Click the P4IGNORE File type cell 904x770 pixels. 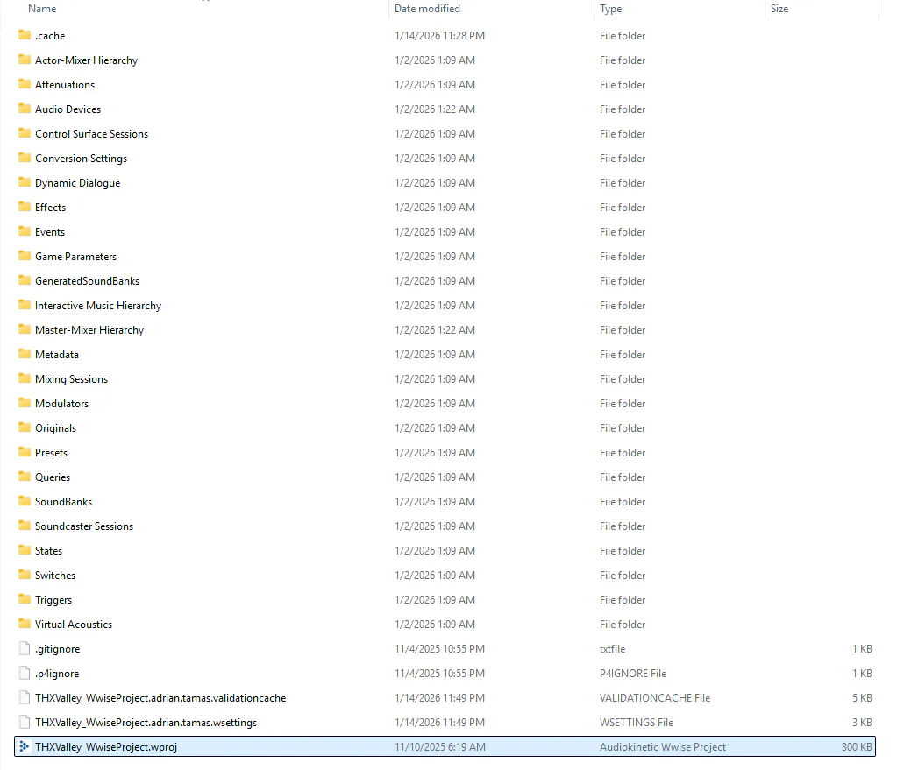tap(633, 674)
